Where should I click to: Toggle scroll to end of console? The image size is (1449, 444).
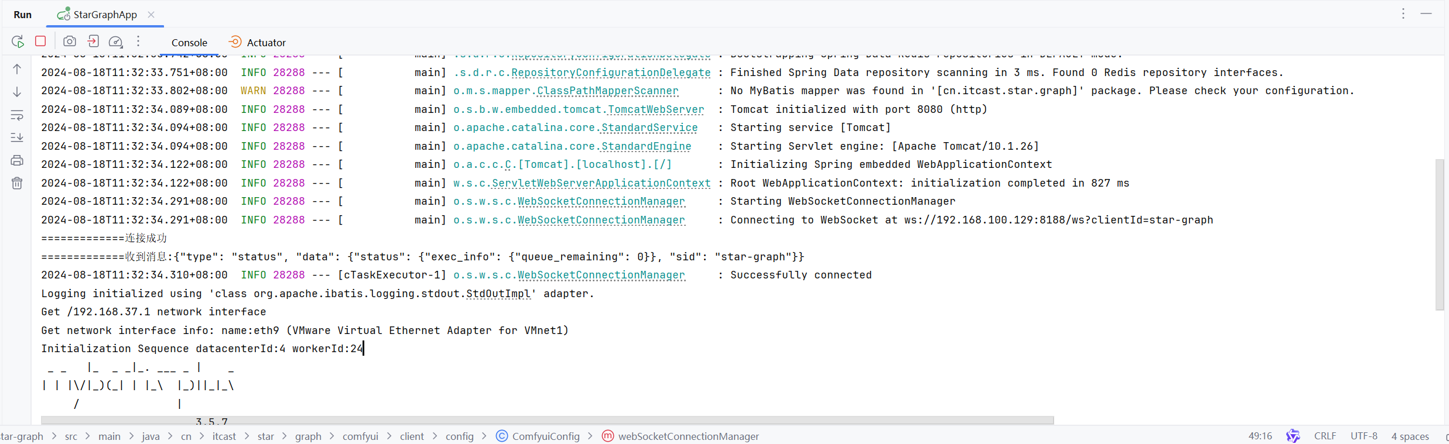(17, 137)
